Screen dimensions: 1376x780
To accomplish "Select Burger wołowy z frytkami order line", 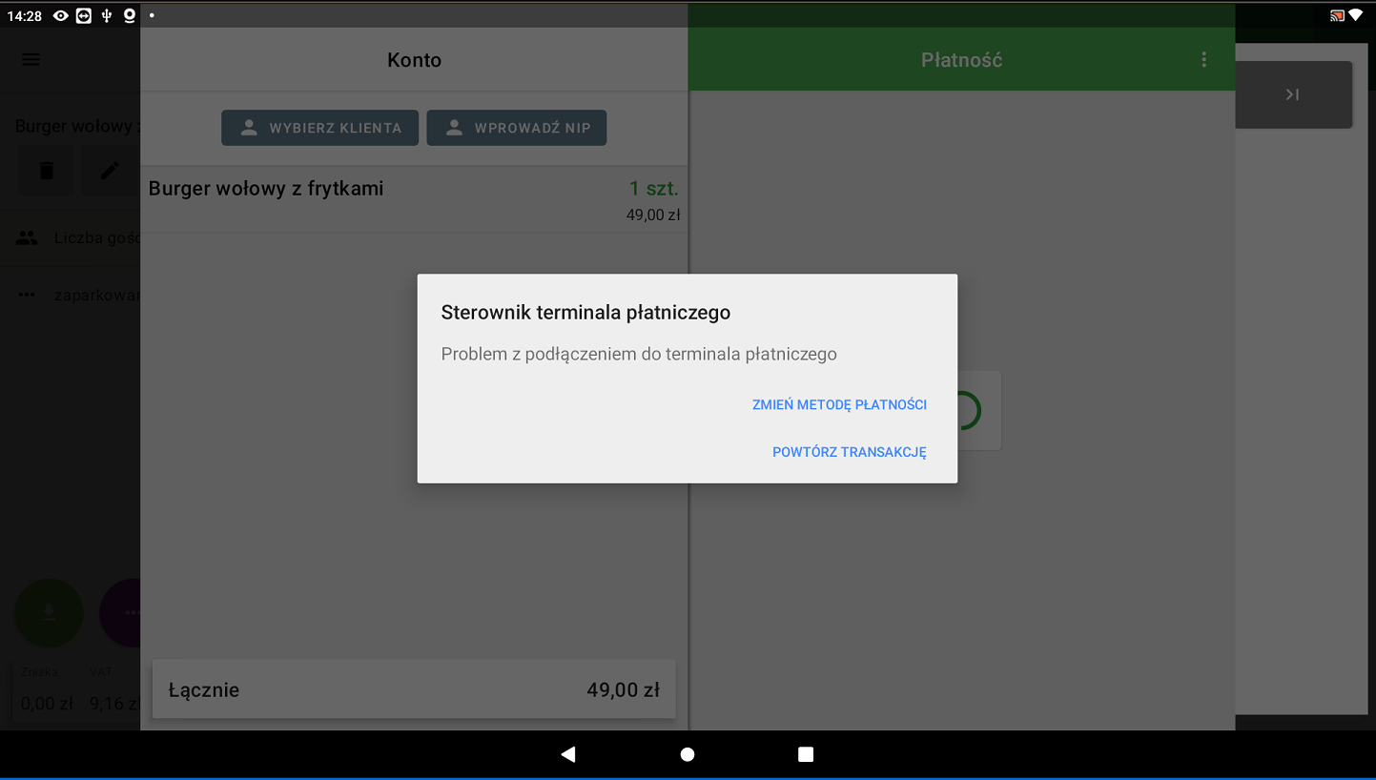I will (414, 200).
